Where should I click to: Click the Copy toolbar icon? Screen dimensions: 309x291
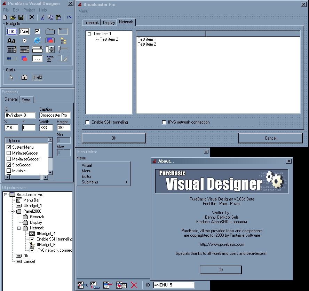50,17
